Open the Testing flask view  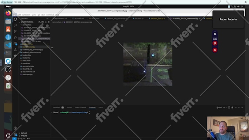15,49
